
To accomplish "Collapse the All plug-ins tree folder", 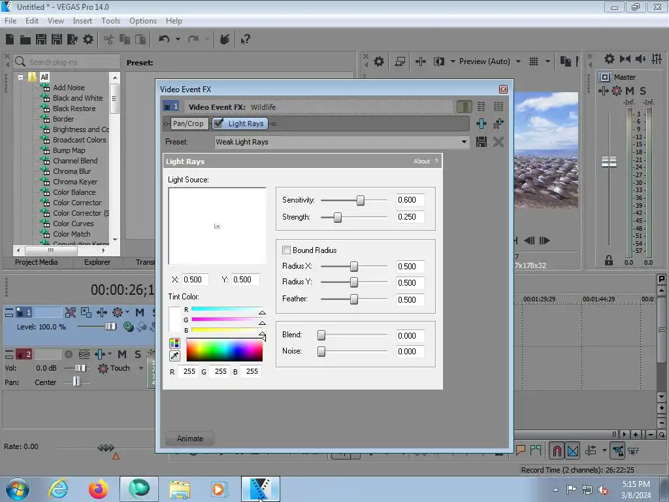I will (21, 77).
